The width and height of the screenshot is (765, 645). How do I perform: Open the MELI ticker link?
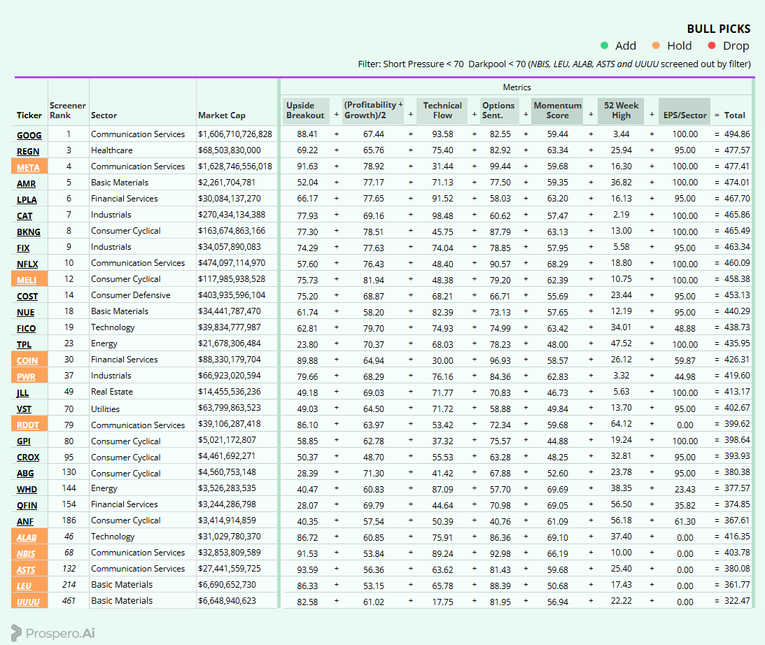tap(27, 280)
